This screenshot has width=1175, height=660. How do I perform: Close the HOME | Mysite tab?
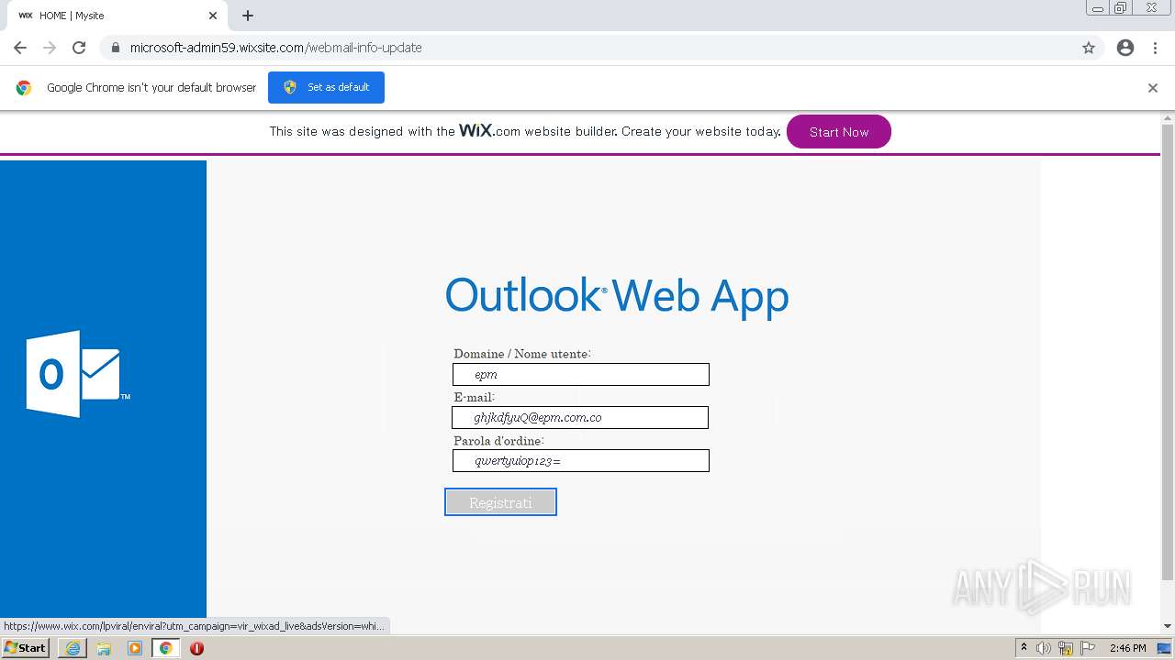213,16
